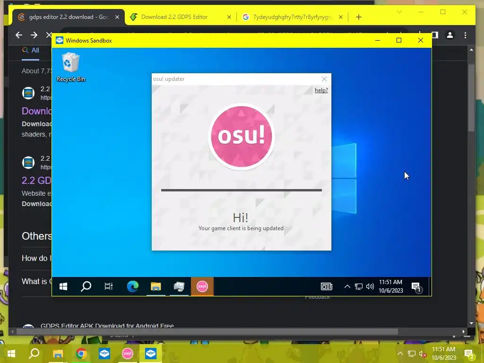Open host notification center icon
The image size is (484, 363).
point(469,354)
